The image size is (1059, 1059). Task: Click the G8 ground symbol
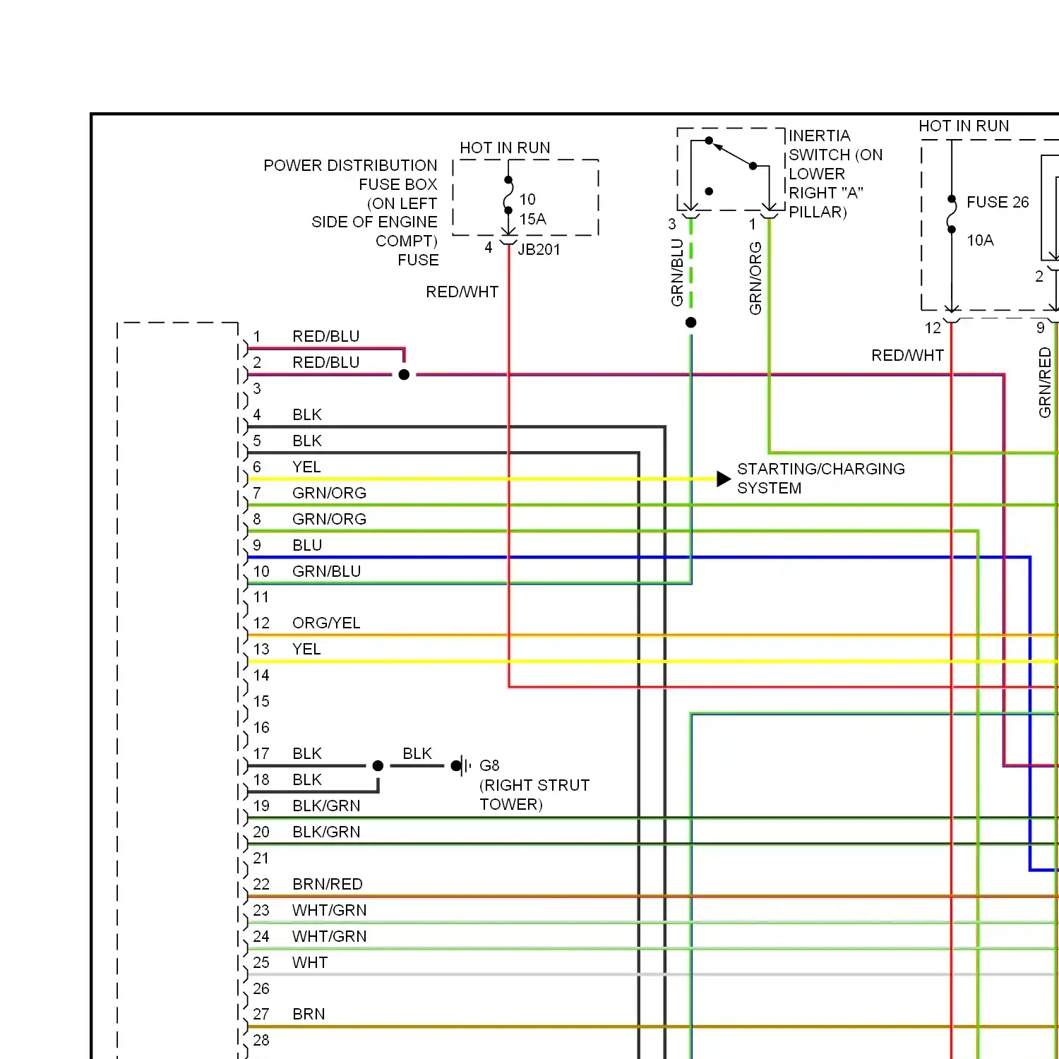click(x=461, y=765)
